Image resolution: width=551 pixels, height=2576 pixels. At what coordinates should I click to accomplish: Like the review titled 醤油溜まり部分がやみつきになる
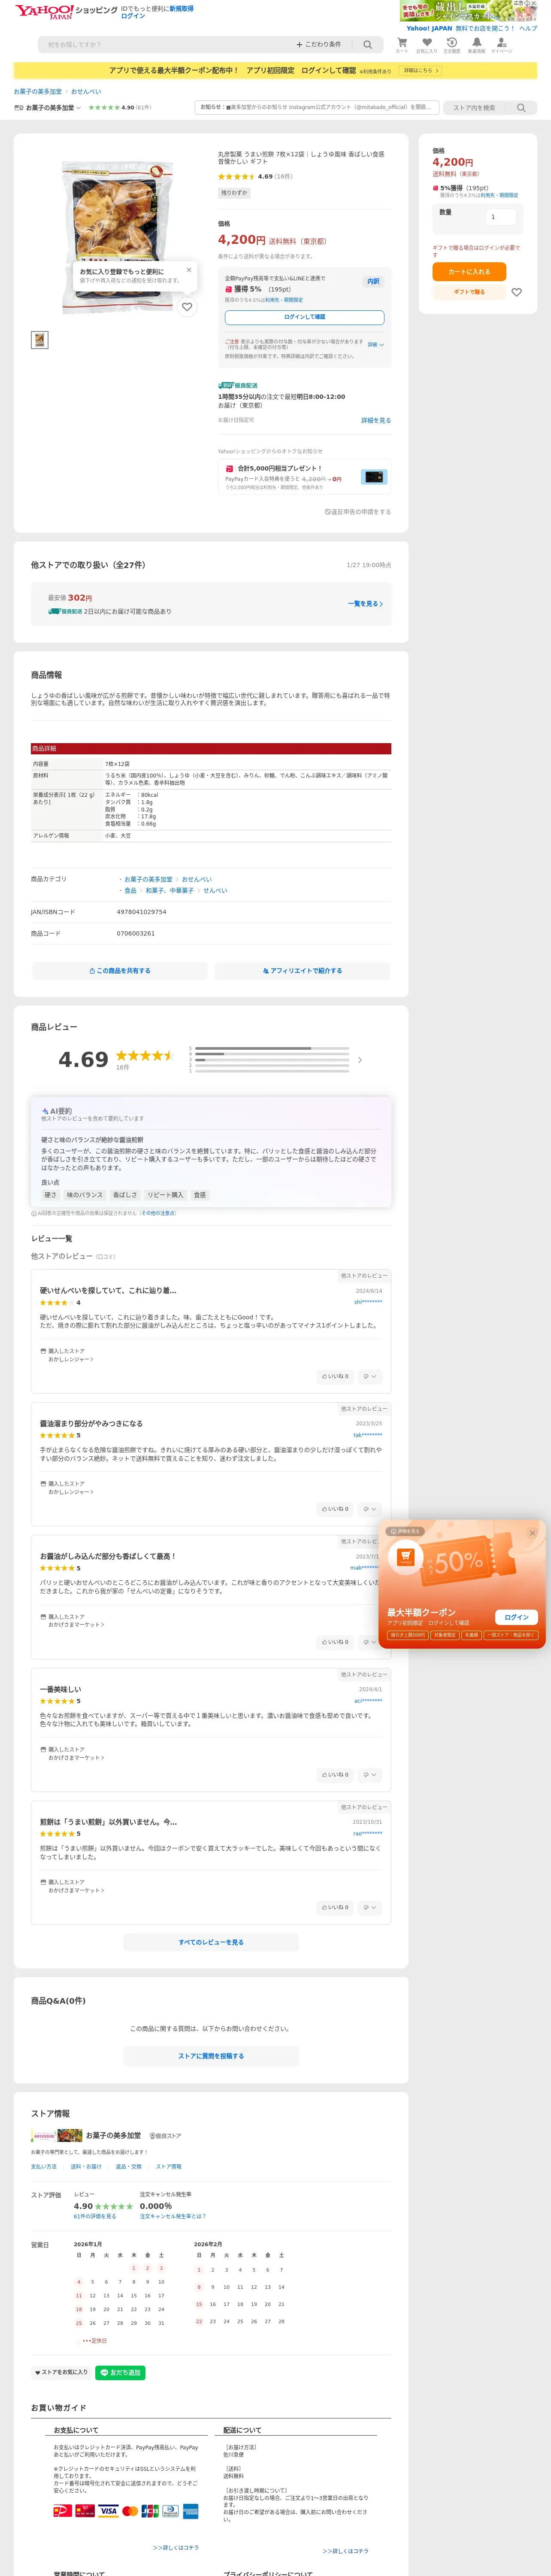tap(335, 1509)
